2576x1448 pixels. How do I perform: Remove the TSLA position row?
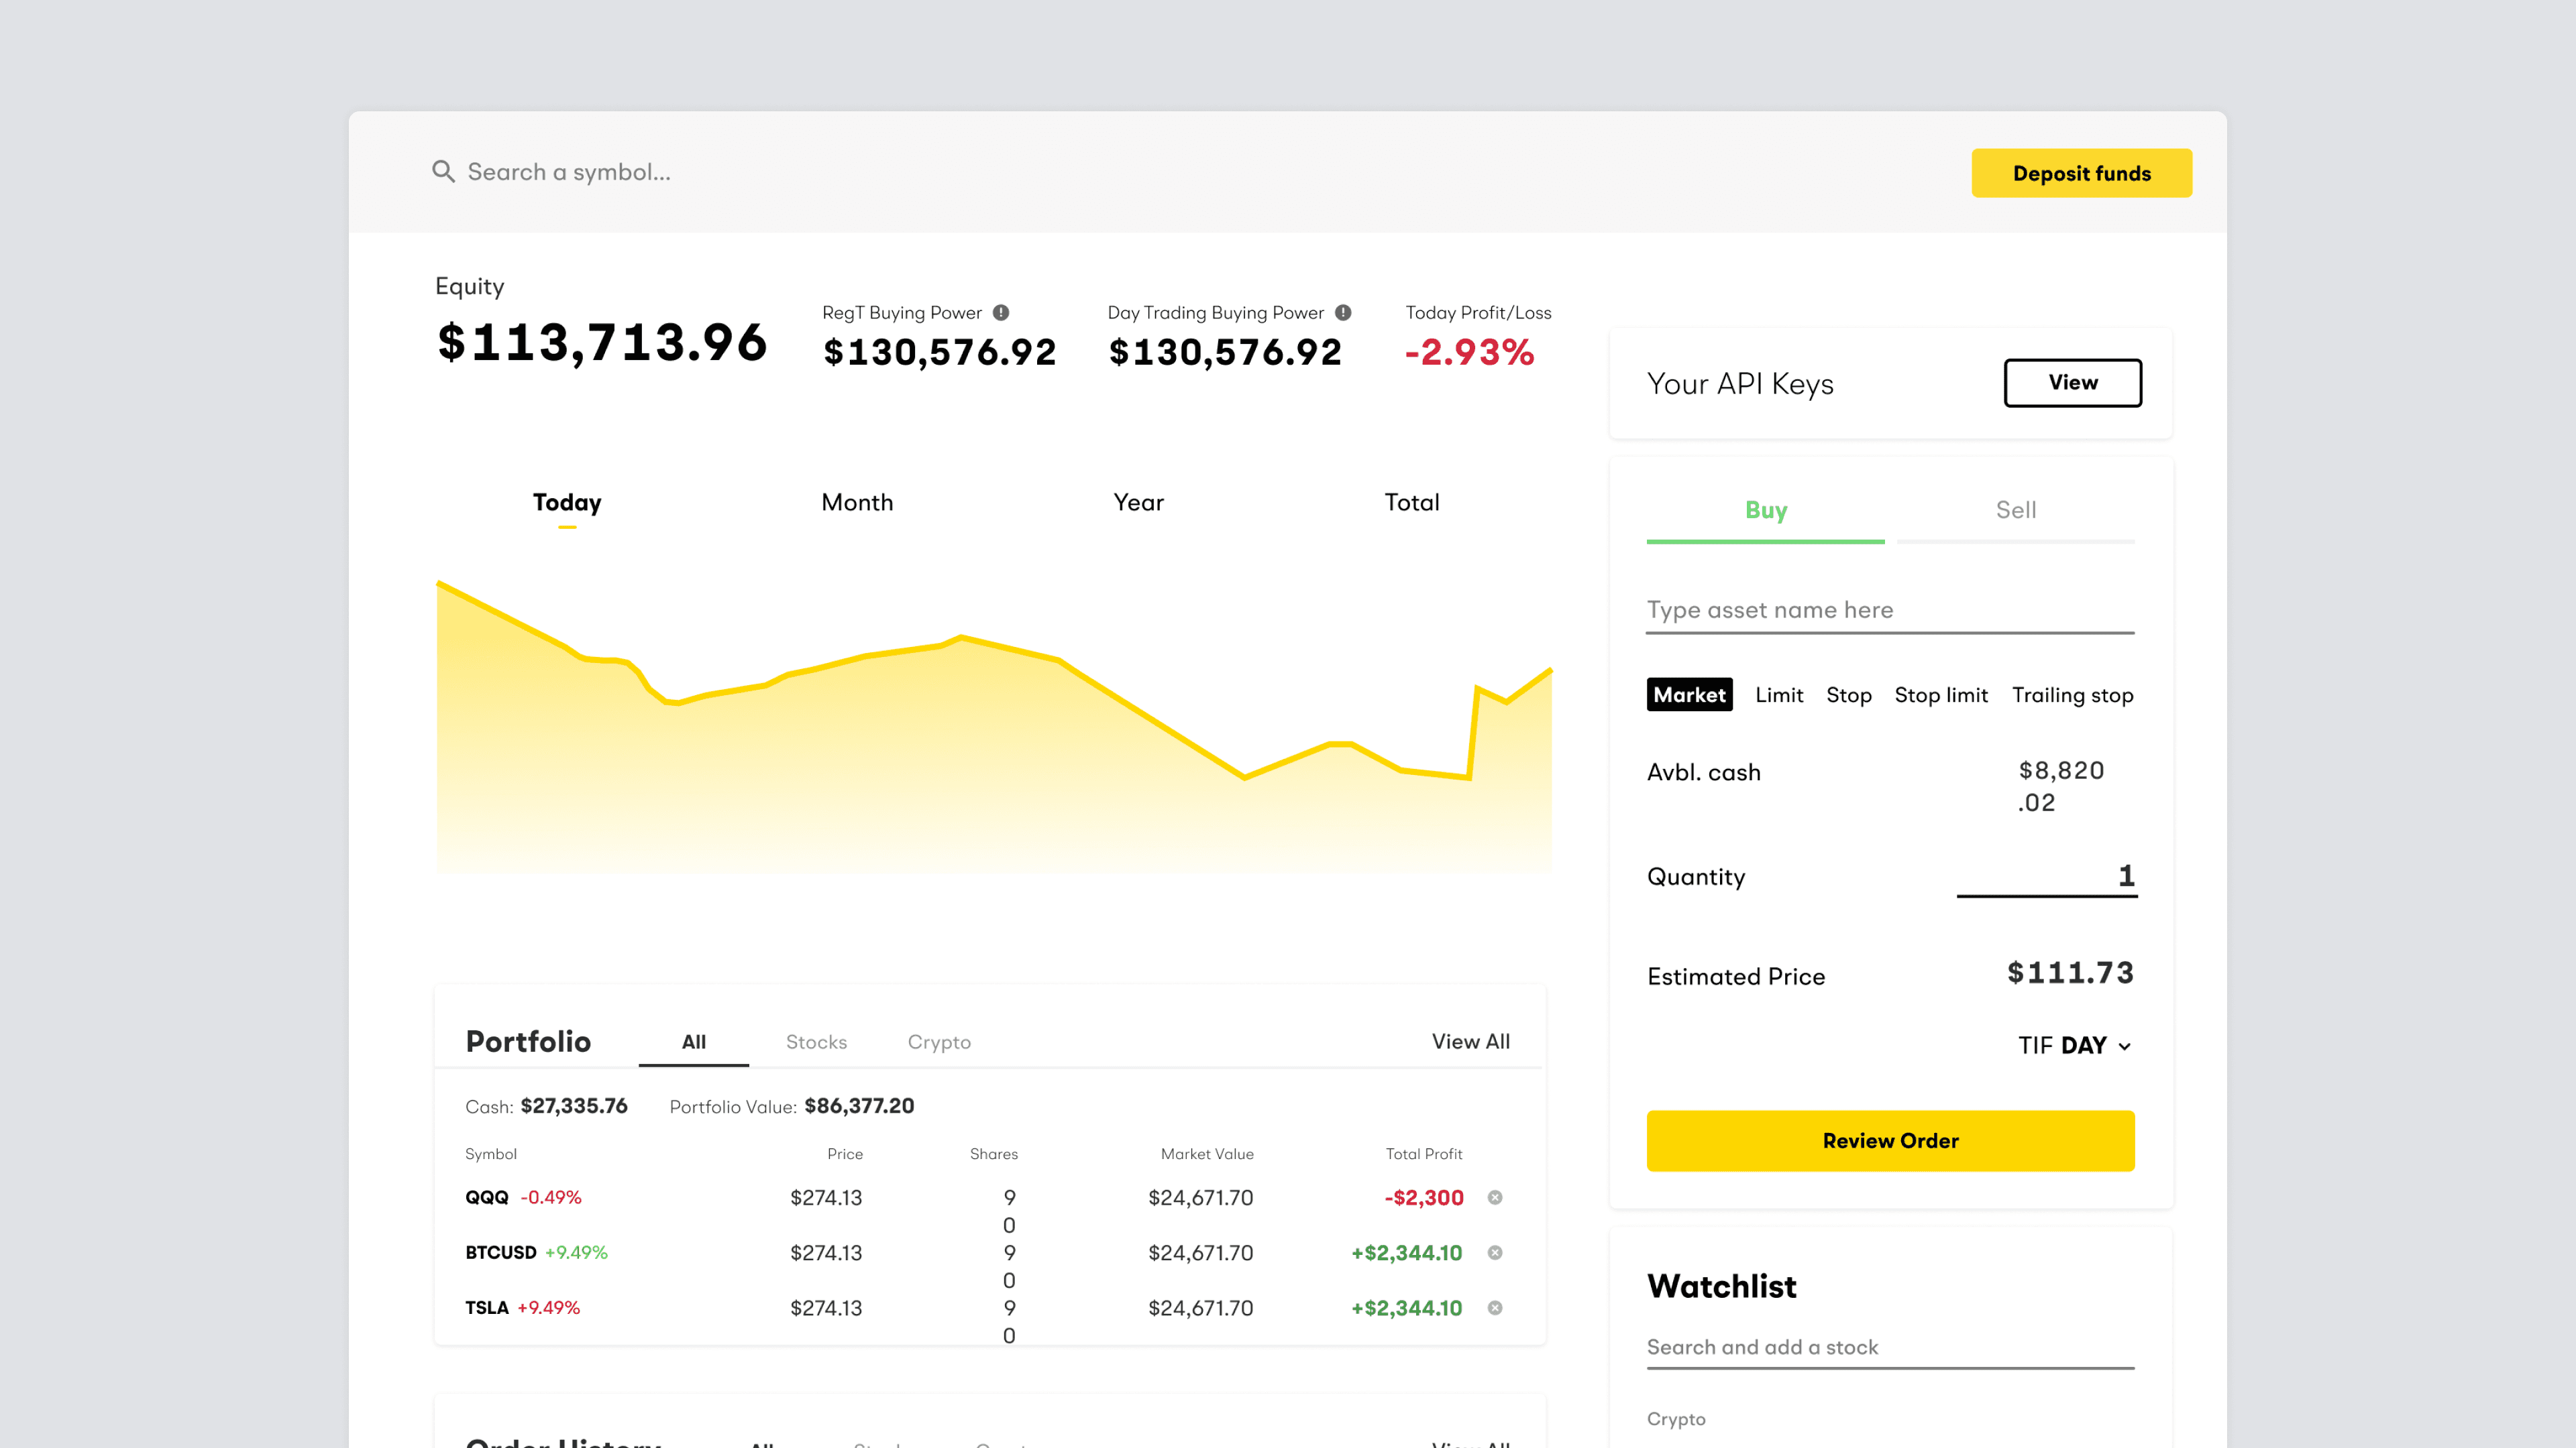(1495, 1307)
